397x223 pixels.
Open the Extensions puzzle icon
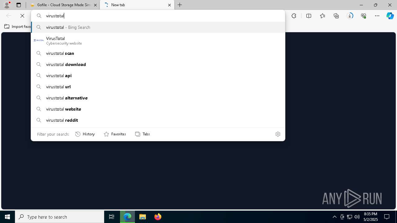pyautogui.click(x=294, y=16)
